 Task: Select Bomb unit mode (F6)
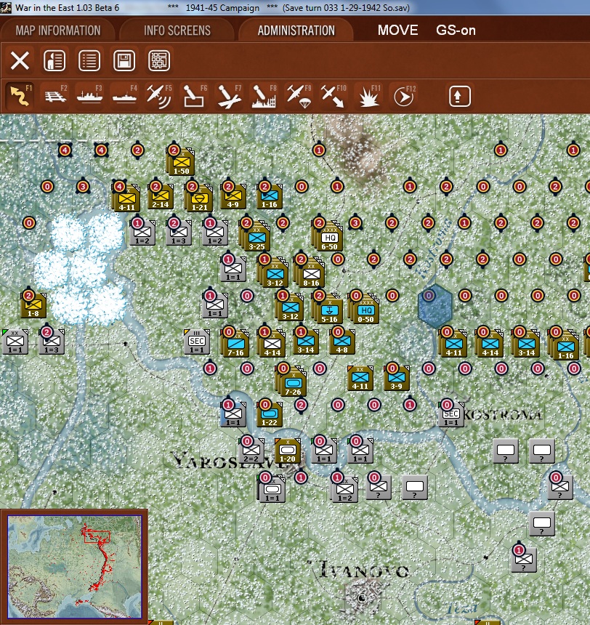[x=194, y=96]
